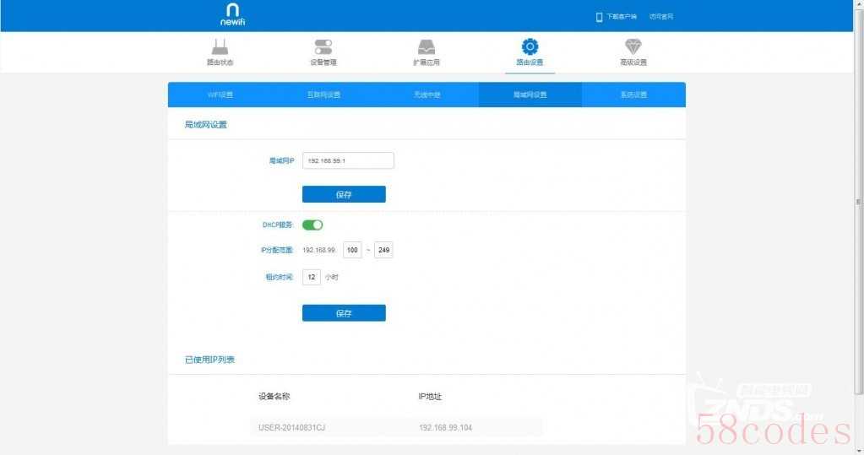Toggle the DHCP服务 switch
The width and height of the screenshot is (864, 455).
[x=312, y=225]
